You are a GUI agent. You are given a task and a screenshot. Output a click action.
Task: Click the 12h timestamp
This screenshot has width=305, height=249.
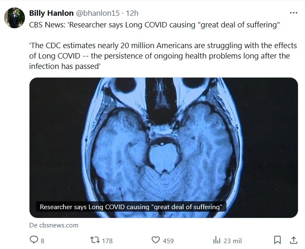tap(133, 13)
